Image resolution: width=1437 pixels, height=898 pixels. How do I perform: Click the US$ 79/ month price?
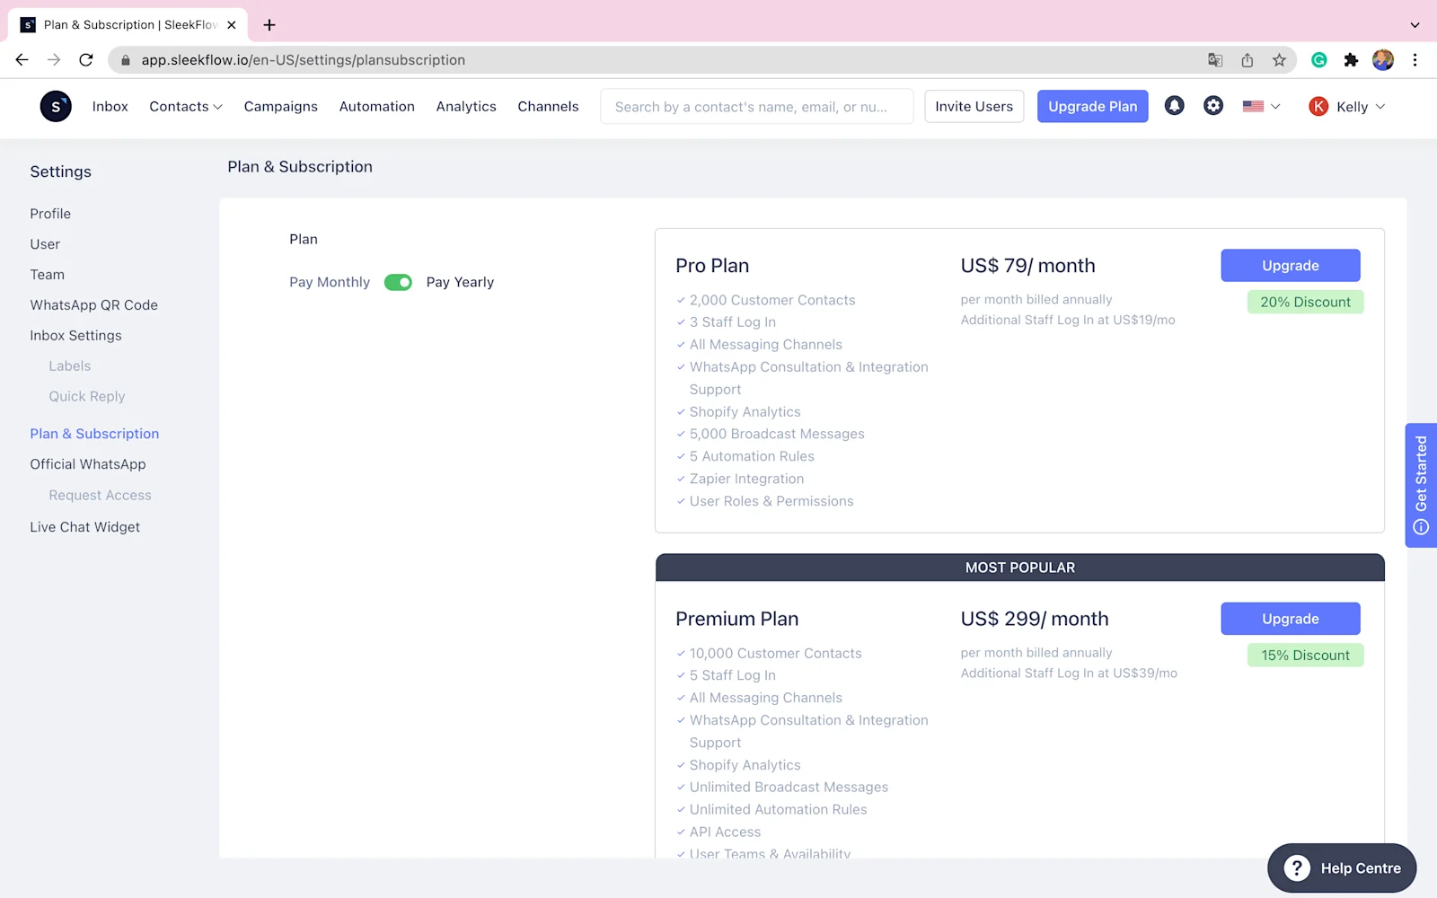tap(1027, 266)
